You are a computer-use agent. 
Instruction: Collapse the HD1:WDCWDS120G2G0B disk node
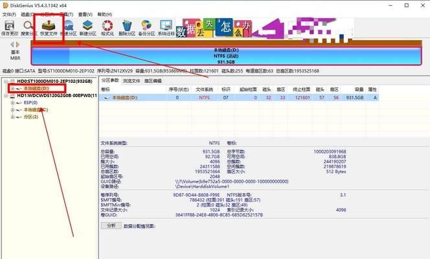coord(6,96)
